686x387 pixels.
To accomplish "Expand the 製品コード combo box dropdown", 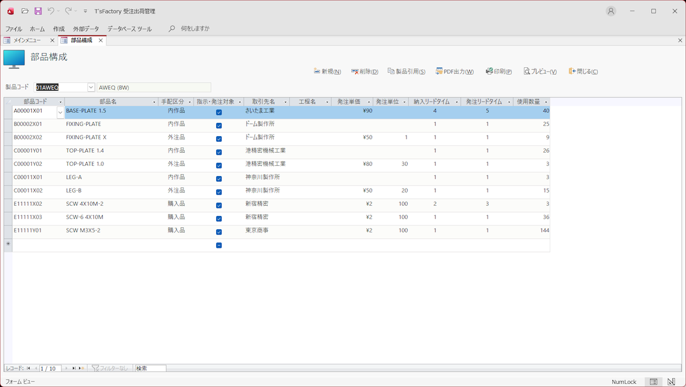I will tap(91, 87).
